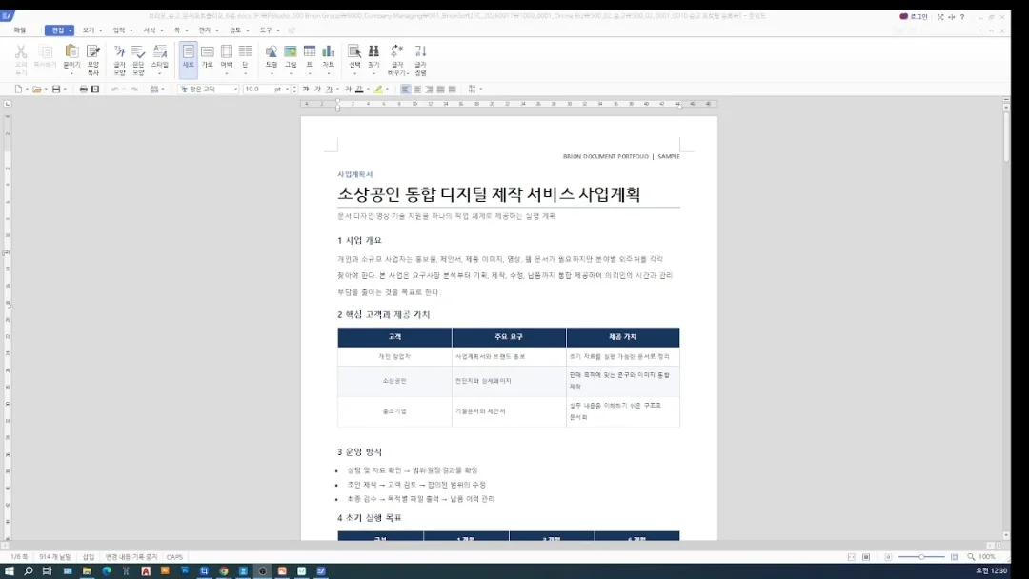Open the File (파일) menu
1029x579 pixels.
[x=20, y=30]
